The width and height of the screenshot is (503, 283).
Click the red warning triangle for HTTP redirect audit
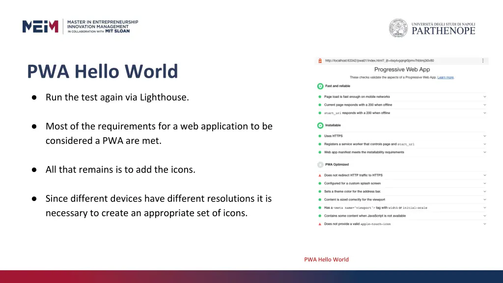click(x=319, y=175)
